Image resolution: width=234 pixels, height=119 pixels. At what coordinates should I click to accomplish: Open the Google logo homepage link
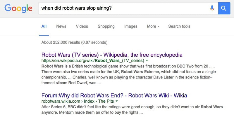tap(18, 9)
